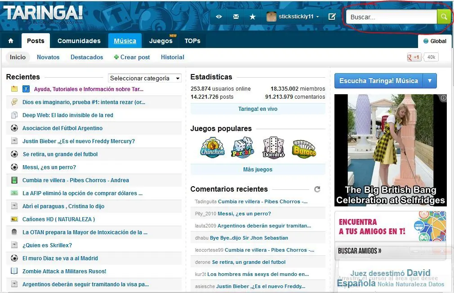The image size is (454, 293).
Task: Click the 40k share counter bubble
Action: 431,57
